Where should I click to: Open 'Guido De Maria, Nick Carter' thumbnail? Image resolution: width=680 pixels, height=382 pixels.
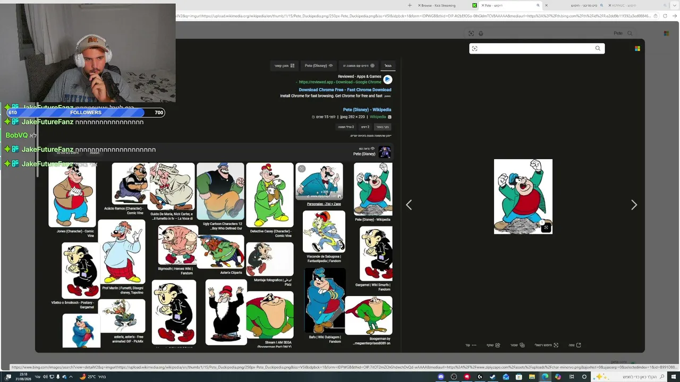172,187
